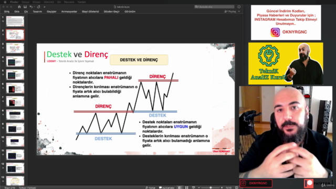
Task: Select slide 5 thumbnail
Action: point(15,75)
